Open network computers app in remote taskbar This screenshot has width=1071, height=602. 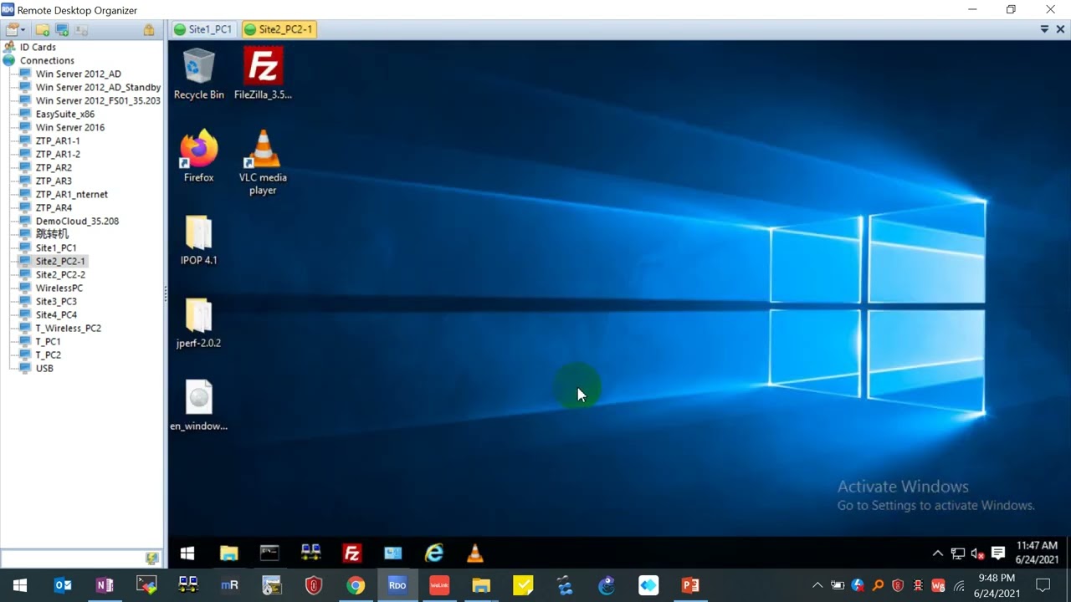point(310,553)
